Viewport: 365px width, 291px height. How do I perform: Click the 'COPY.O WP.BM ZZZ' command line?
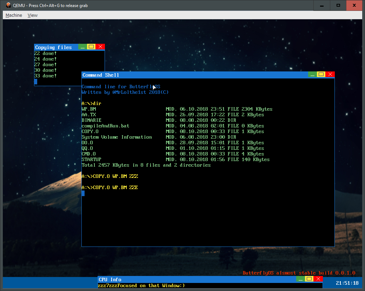pyautogui.click(x=110, y=176)
